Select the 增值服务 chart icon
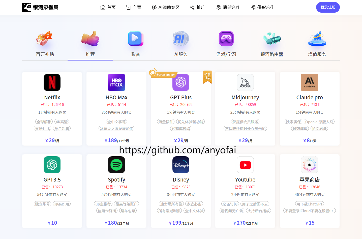 coord(317,39)
